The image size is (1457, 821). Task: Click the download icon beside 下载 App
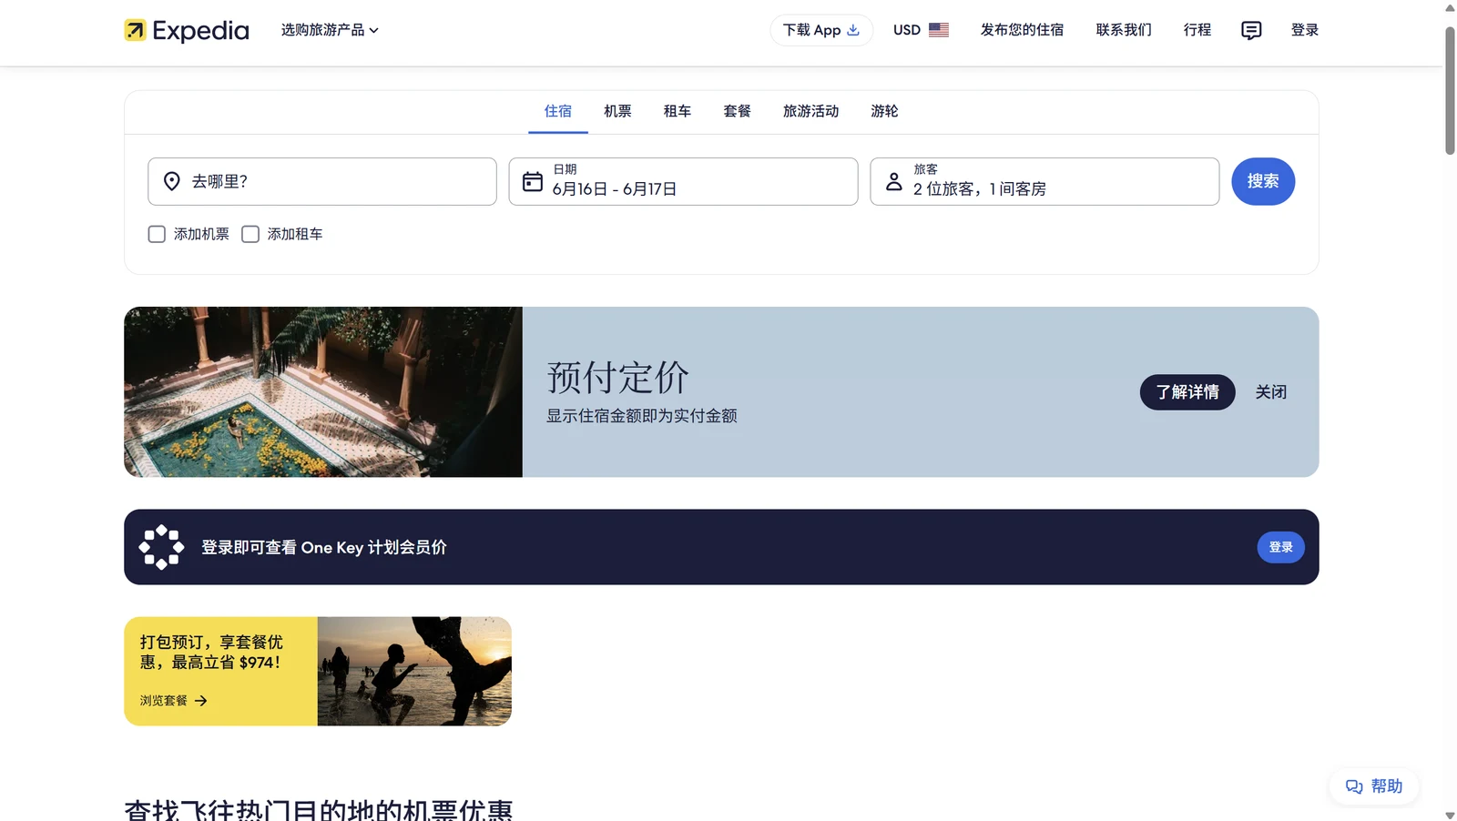[853, 30]
